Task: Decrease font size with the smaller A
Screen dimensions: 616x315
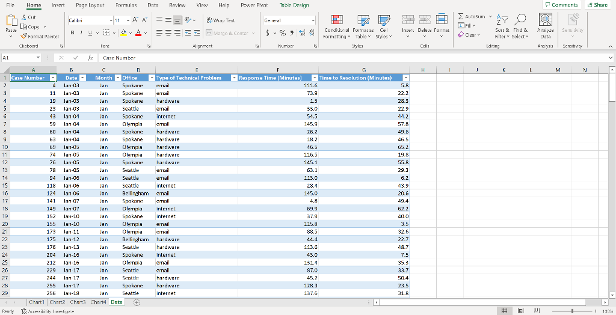Action: click(144, 20)
